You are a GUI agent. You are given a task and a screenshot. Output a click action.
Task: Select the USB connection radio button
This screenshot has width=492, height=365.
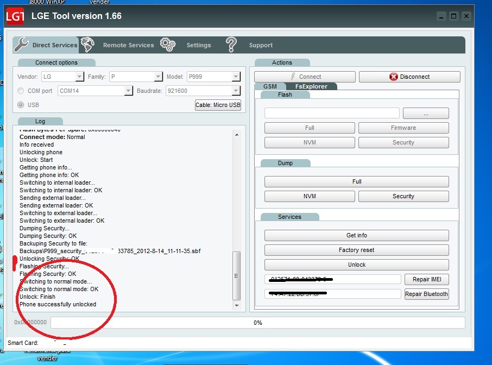[21, 105]
